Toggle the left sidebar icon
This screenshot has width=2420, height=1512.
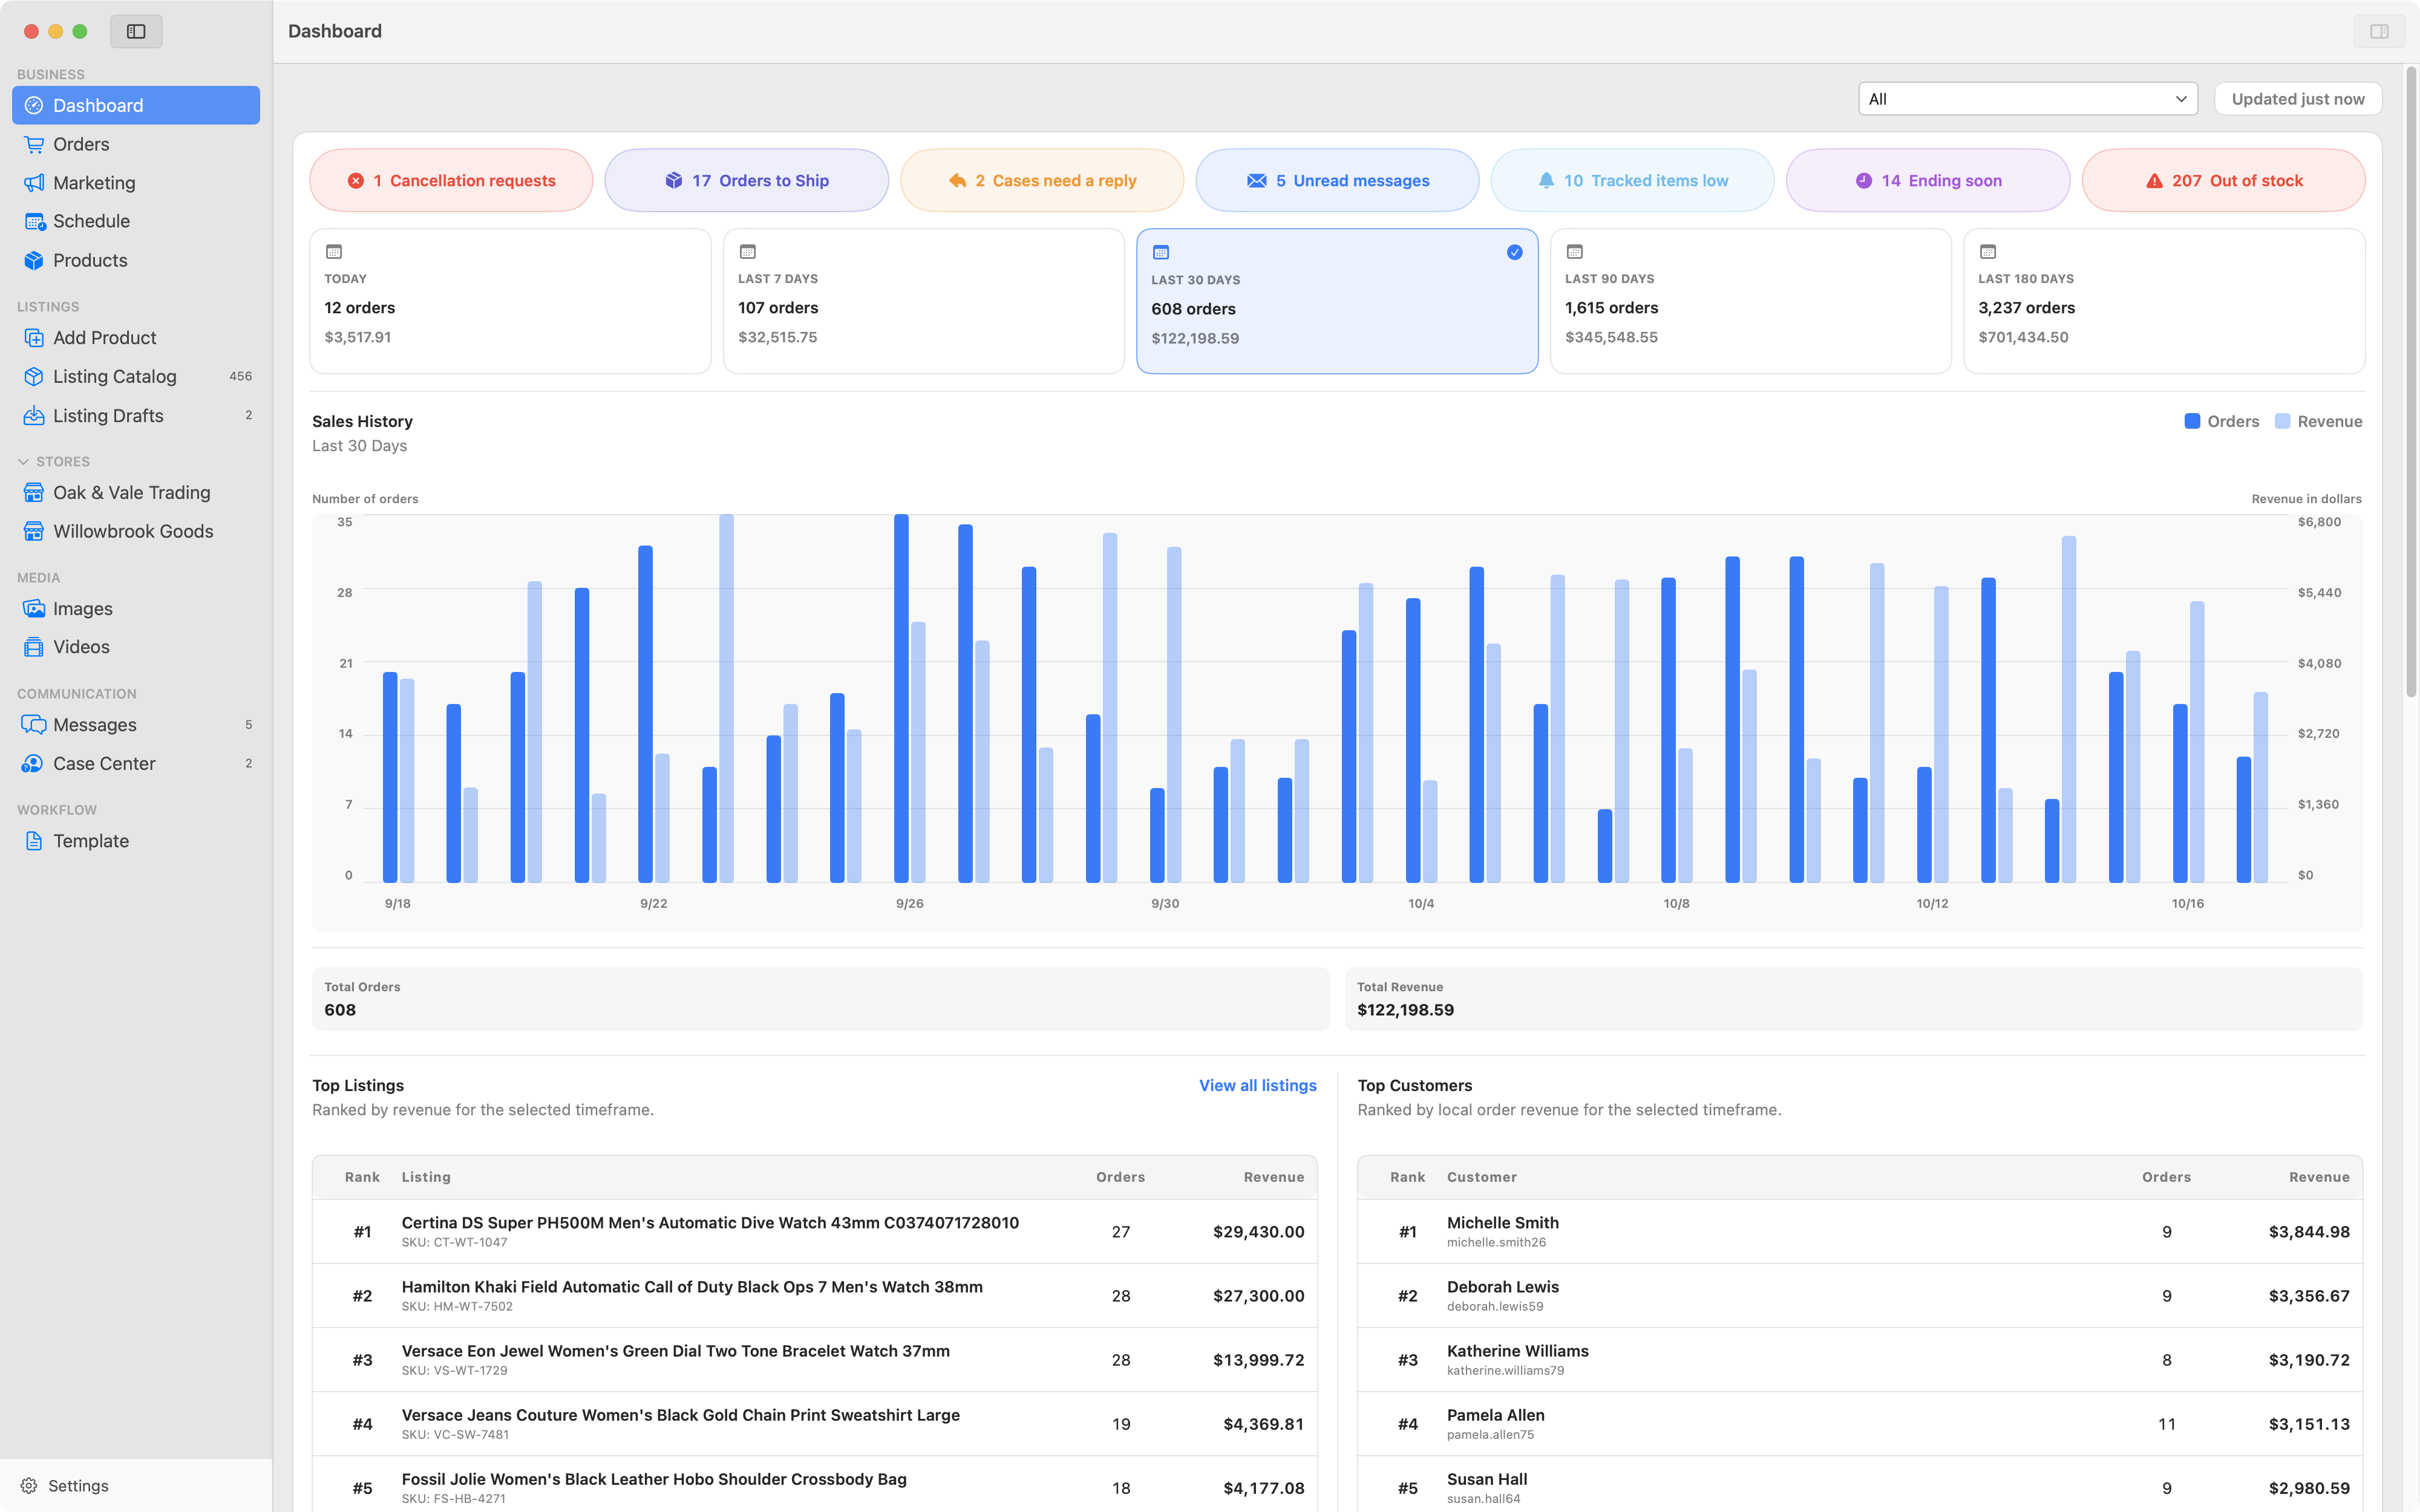tap(136, 31)
